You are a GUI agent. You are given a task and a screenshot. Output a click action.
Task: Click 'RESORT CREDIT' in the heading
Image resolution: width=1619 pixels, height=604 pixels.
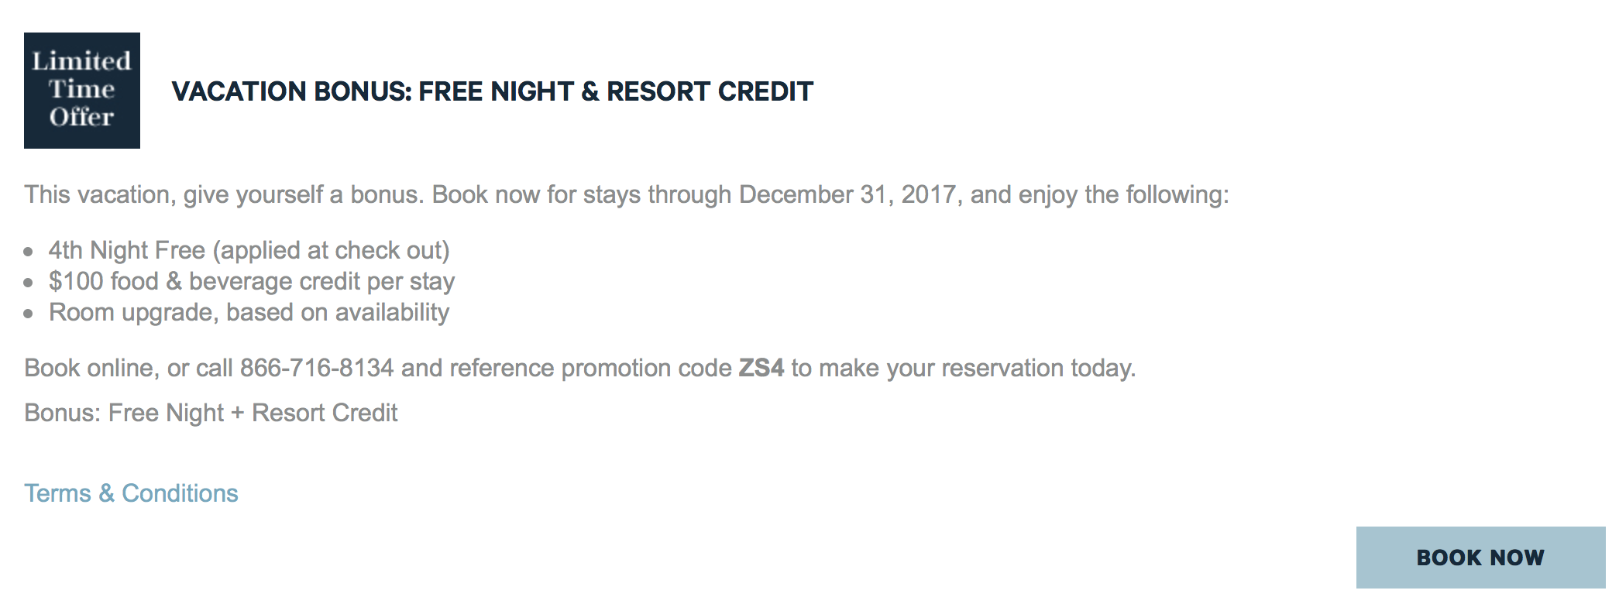pos(710,91)
